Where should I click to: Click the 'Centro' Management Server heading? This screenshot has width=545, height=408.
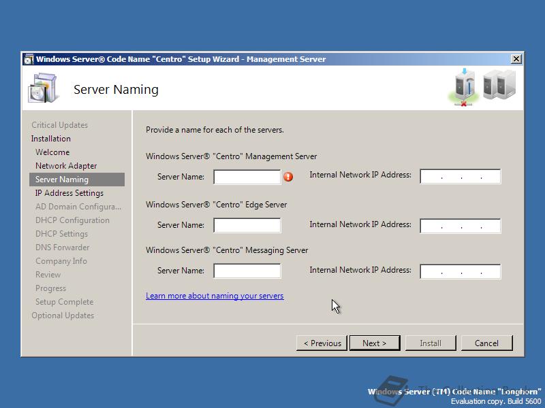[232, 156]
